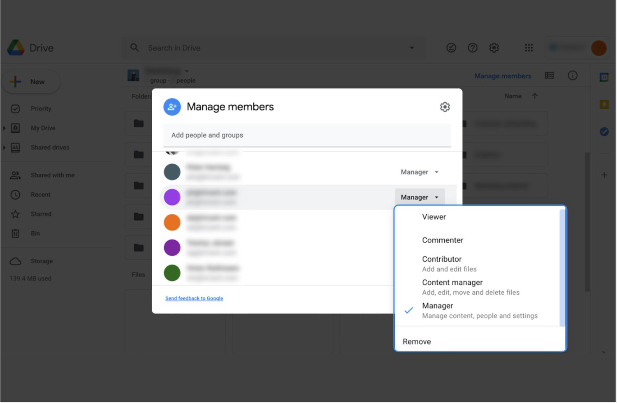Open Google Tasks side panel icon
Image resolution: width=617 pixels, height=403 pixels.
point(604,131)
